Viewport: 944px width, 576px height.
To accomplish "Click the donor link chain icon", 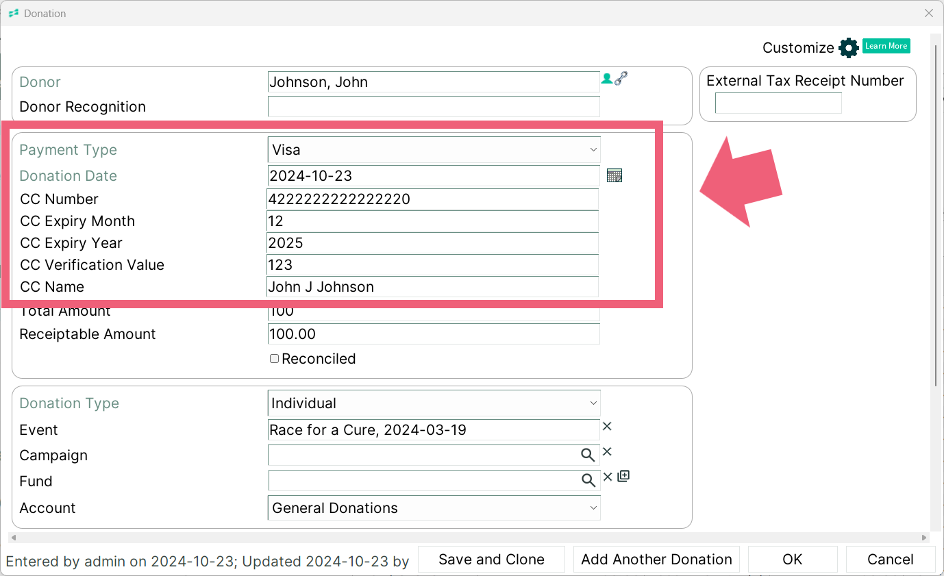I will pos(621,78).
